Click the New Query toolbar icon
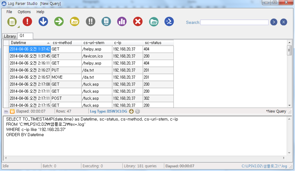295x171 pixels. (12, 22)
